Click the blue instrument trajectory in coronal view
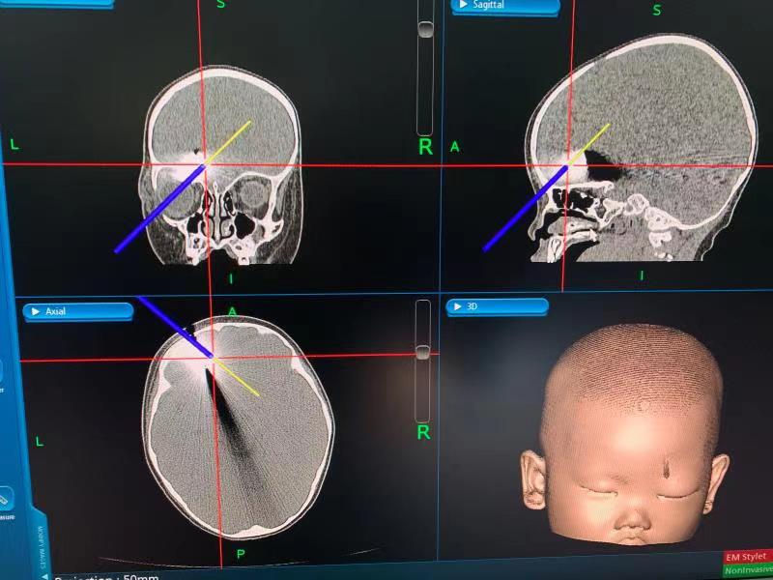Screen dimensions: 773x580 point(159,208)
